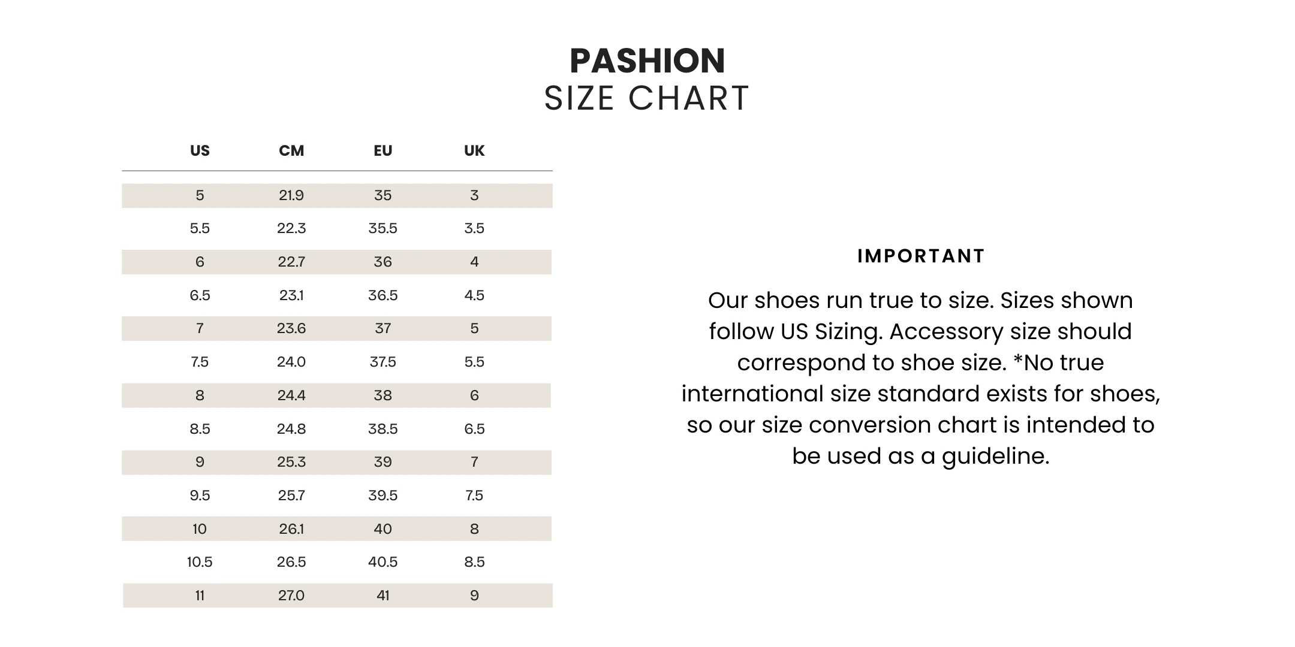Select EU size 38 cell
This screenshot has height=647, width=1295.
pos(383,395)
